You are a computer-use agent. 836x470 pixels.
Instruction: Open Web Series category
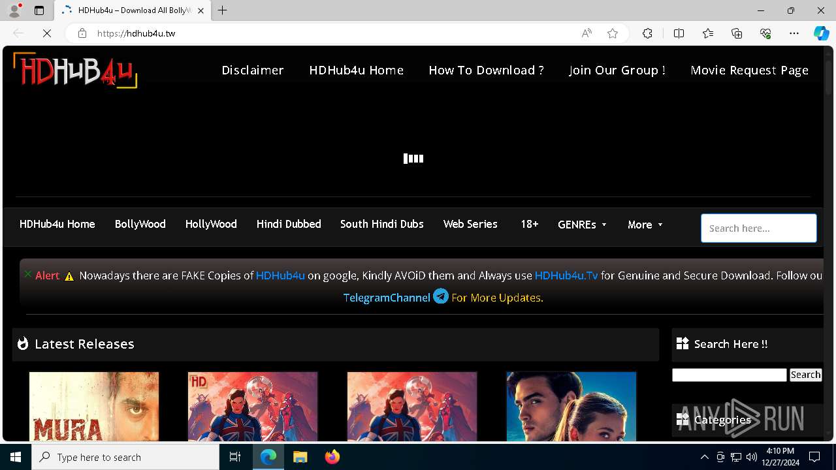tap(470, 224)
